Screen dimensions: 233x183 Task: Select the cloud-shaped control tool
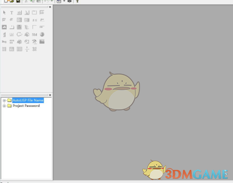point(19,34)
